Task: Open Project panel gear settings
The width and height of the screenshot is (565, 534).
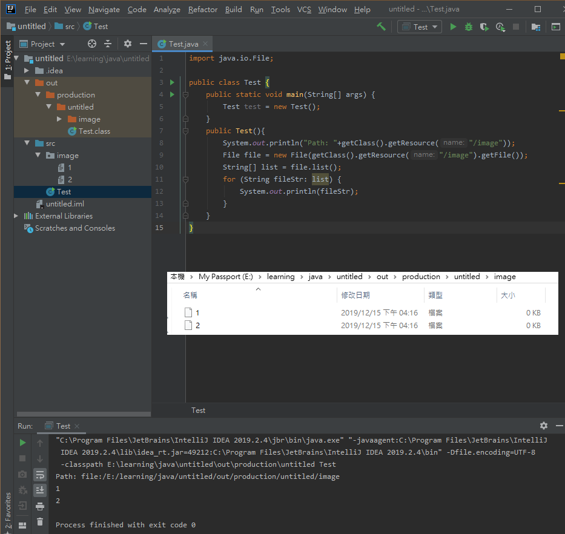Action: [x=128, y=44]
